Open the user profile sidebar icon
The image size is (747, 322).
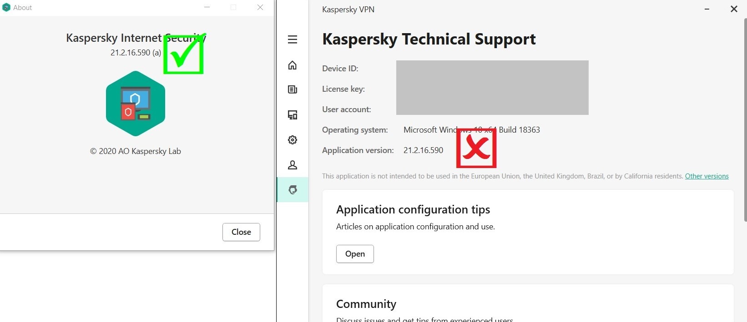click(293, 165)
